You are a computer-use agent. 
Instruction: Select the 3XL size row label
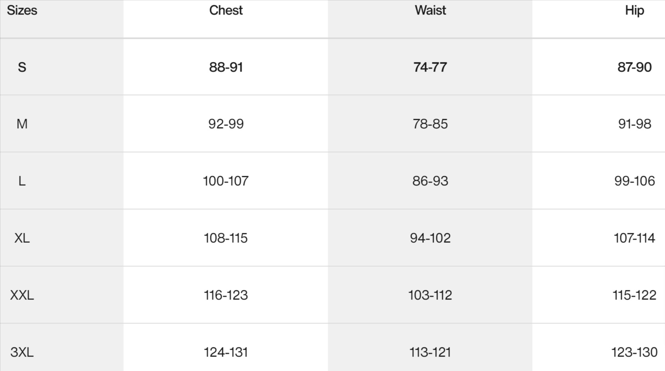pyautogui.click(x=22, y=352)
